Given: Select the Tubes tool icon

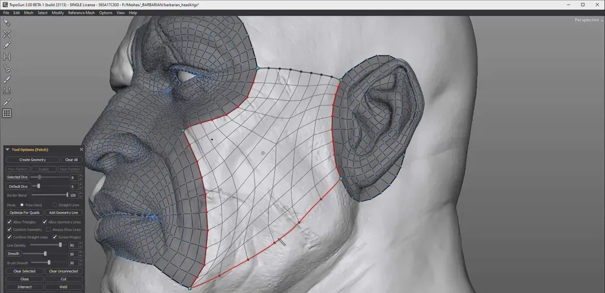Looking at the screenshot, I should (x=7, y=68).
